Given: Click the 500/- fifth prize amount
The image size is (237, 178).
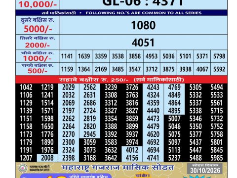Looking at the screenshot, I should click(x=38, y=71).
